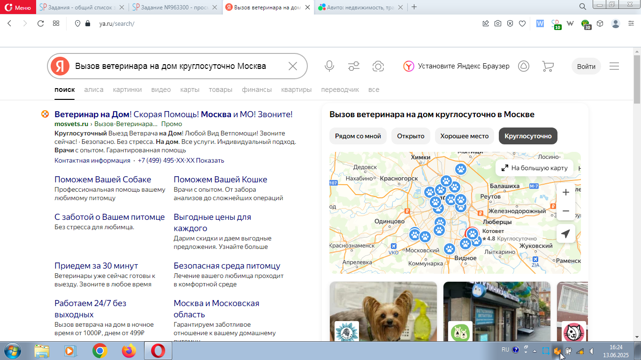Click the map my-location arrow button
This screenshot has width=641, height=360.
pos(566,233)
